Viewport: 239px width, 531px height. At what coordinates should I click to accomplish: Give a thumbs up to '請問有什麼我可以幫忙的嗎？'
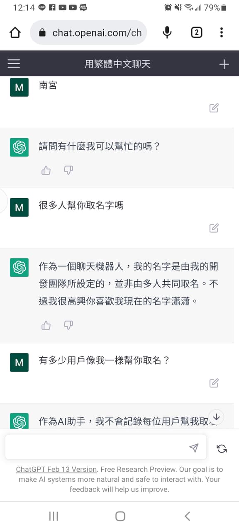coord(46,170)
